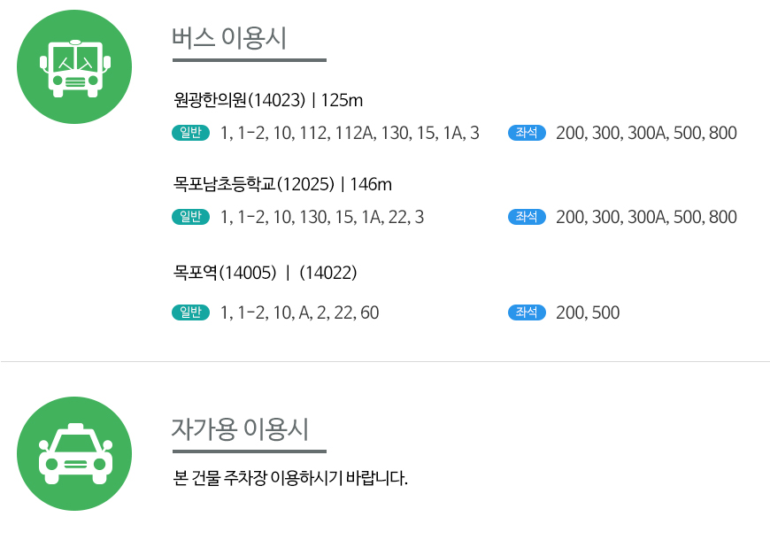Select the 일반 badge under 목포역
This screenshot has width=770, height=540.
pos(190,312)
